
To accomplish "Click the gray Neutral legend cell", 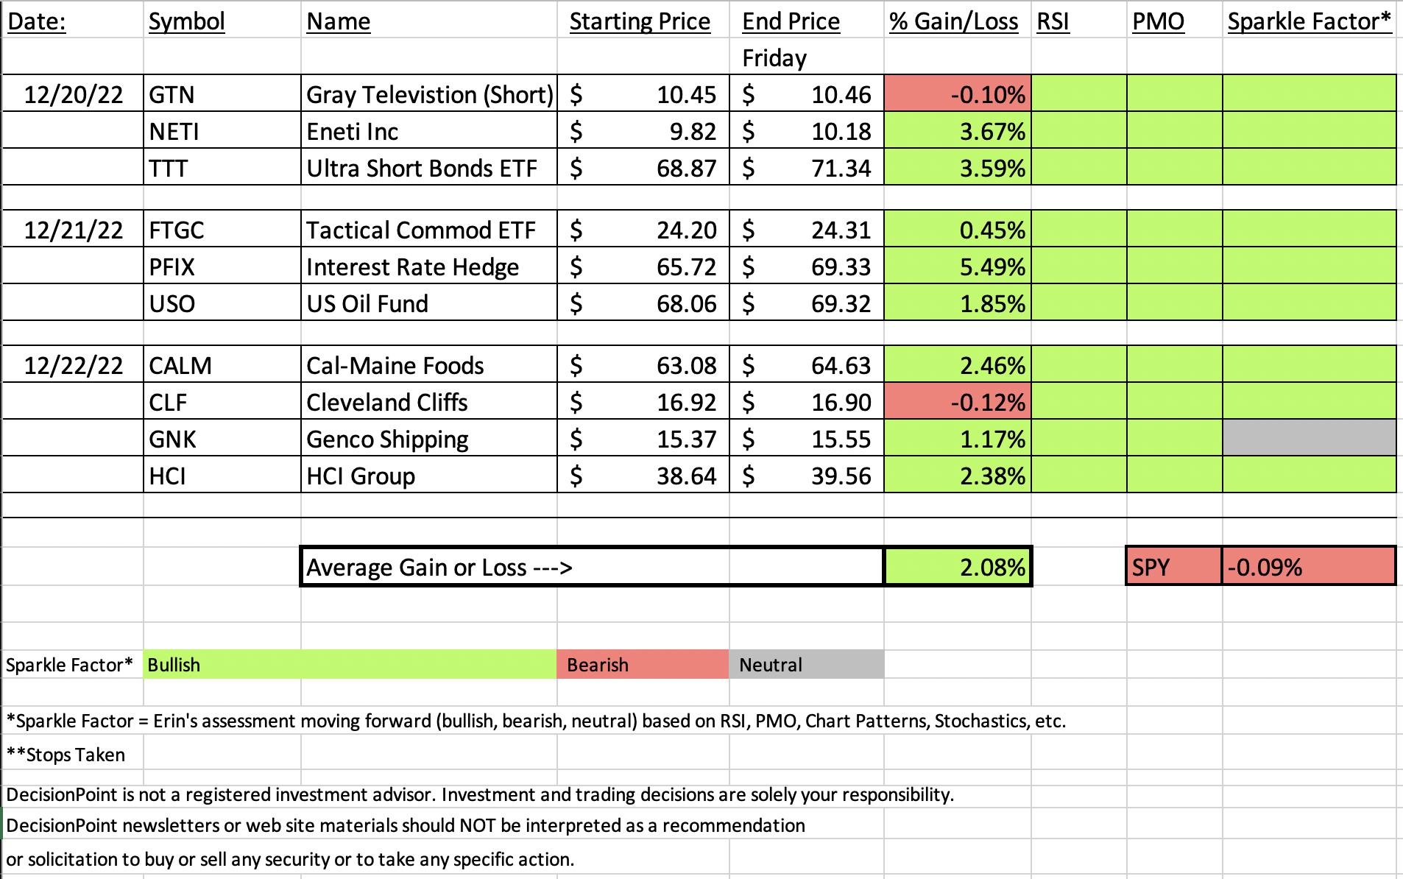I will point(807,664).
